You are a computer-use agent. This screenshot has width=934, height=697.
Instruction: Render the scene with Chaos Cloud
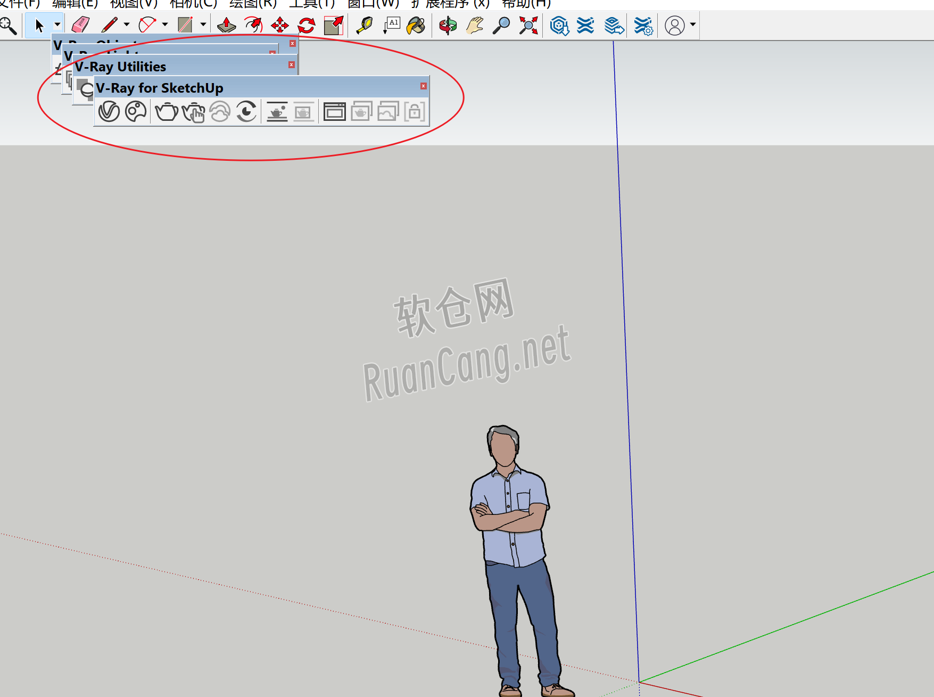pyautogui.click(x=220, y=111)
